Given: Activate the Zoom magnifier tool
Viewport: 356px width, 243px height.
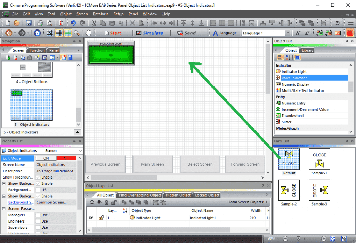Looking at the screenshot, I should click(76, 33).
